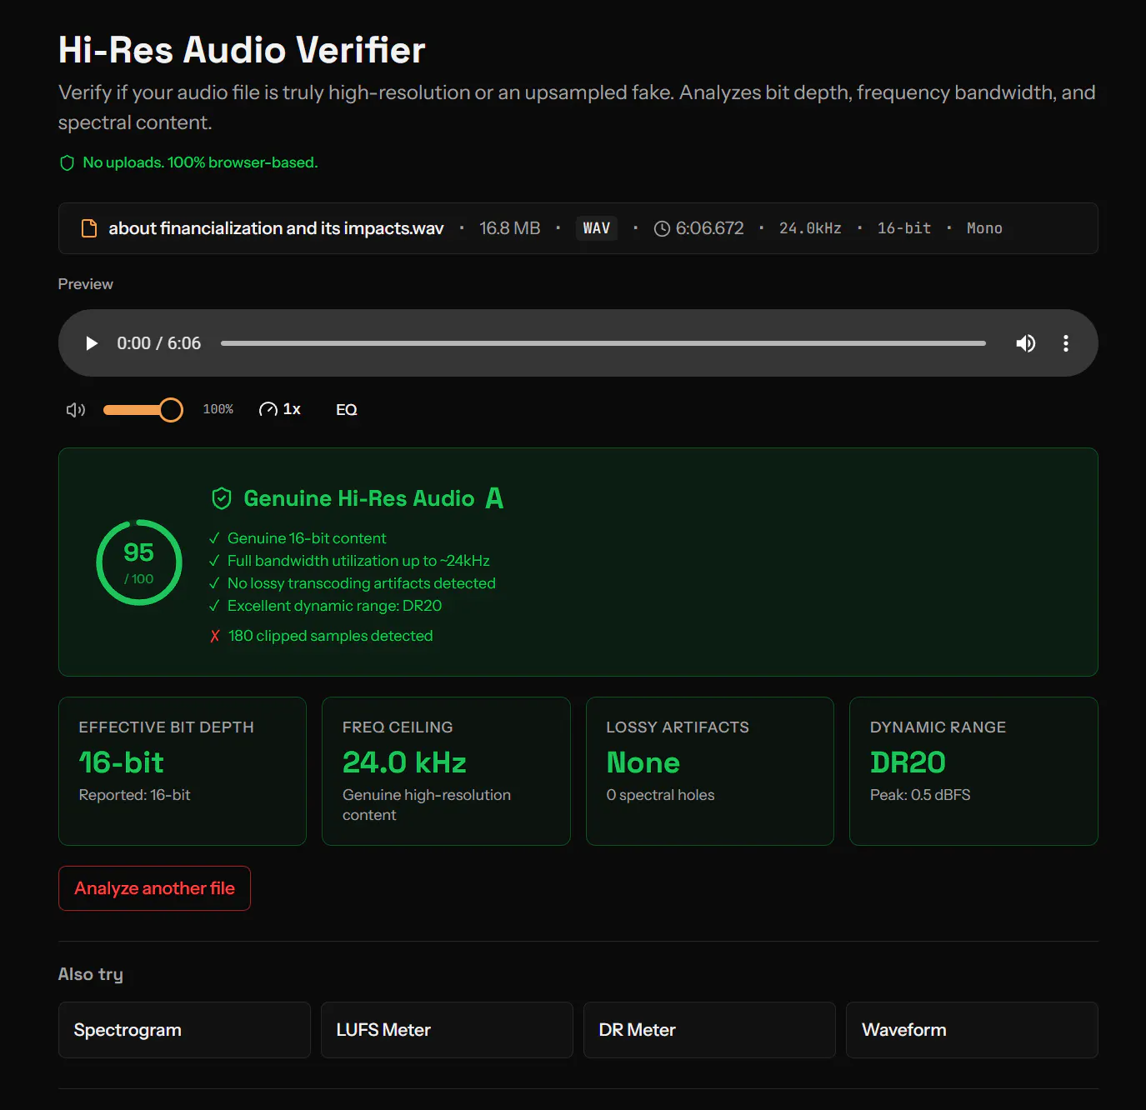1146x1110 pixels.
Task: Open the audio player three-dot menu
Action: [x=1066, y=343]
